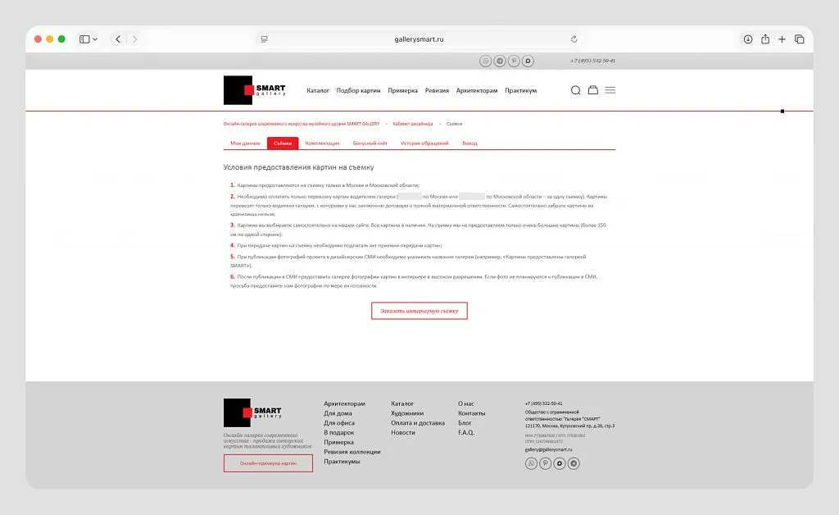
Task: Open the Safari downloads icon
Action: 748,39
